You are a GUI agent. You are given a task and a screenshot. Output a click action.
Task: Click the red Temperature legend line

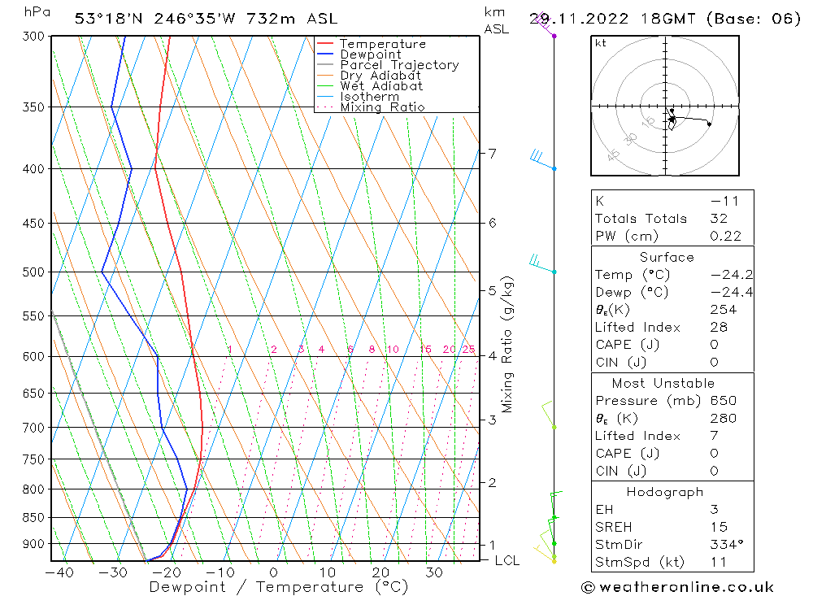point(325,44)
